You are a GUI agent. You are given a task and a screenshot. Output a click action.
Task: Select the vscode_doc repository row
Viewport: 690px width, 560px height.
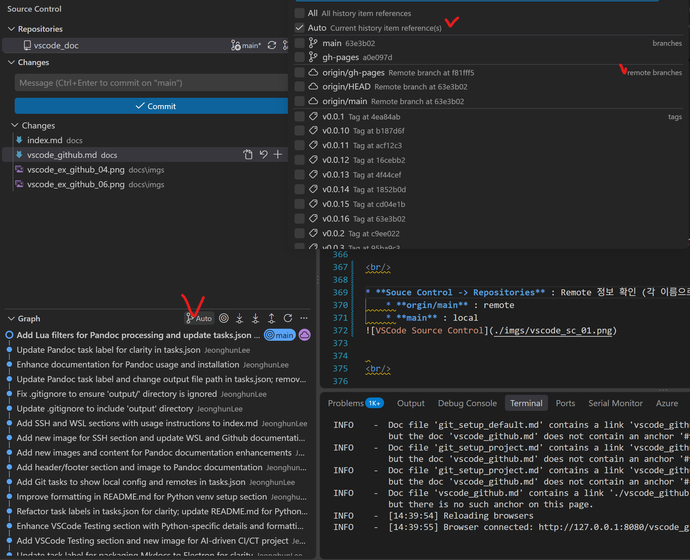coord(146,45)
